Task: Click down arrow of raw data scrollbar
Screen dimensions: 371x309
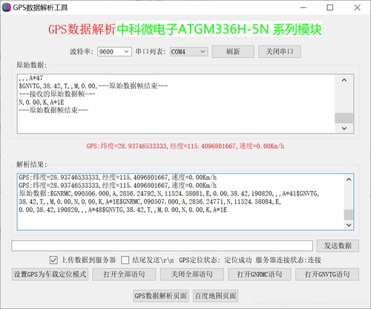Action: tap(344, 128)
